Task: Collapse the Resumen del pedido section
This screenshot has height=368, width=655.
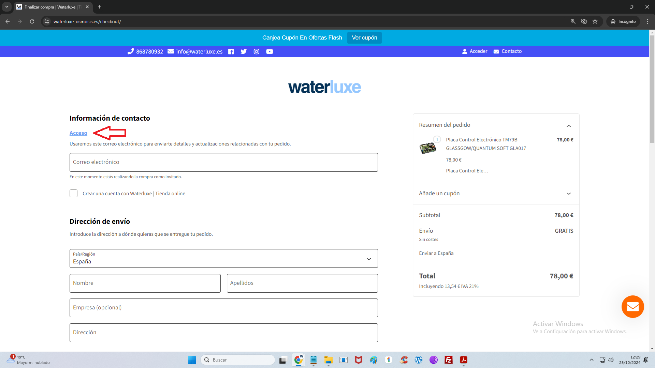Action: coord(569,126)
